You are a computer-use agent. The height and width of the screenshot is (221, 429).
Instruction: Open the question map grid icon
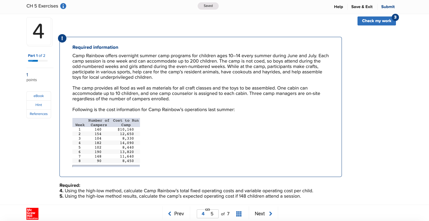(239, 214)
